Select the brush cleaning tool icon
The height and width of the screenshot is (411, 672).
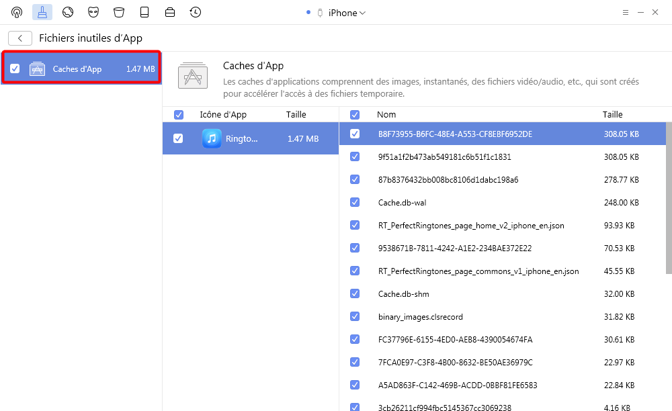click(42, 12)
